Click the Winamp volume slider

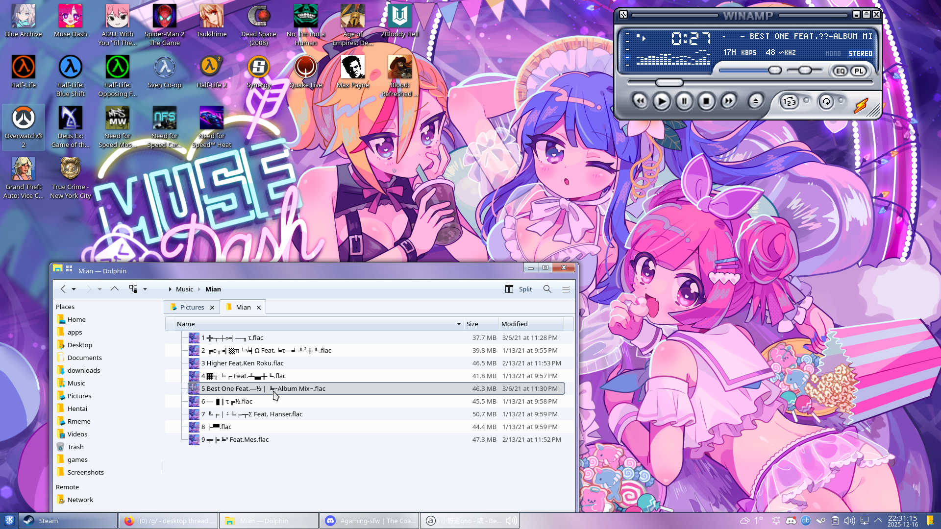tap(775, 71)
